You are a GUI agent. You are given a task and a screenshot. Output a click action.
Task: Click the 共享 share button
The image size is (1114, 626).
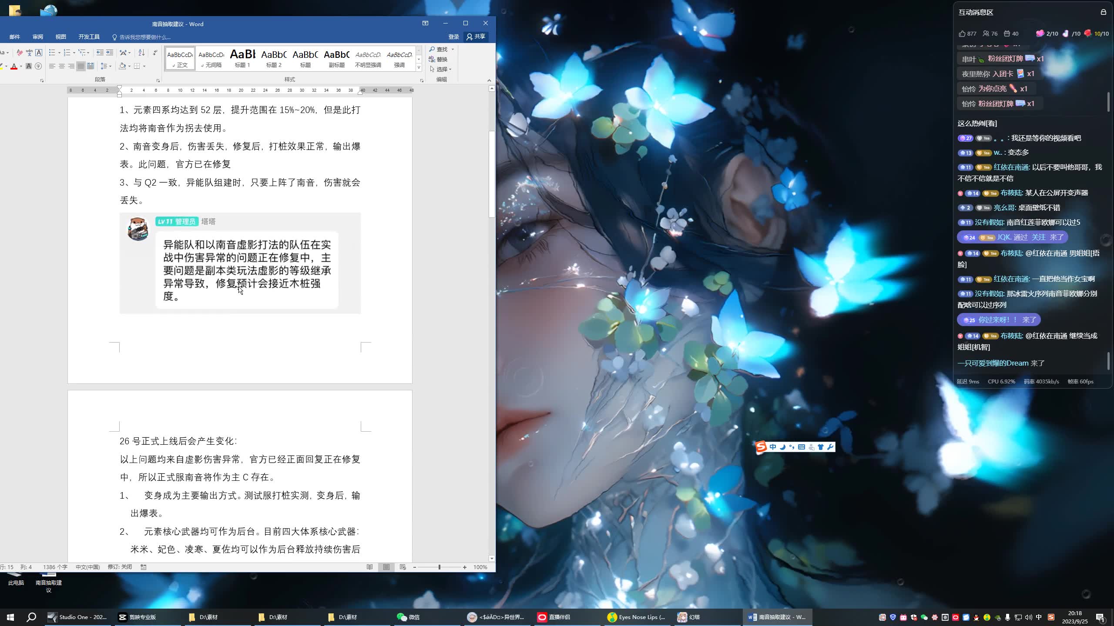point(476,37)
